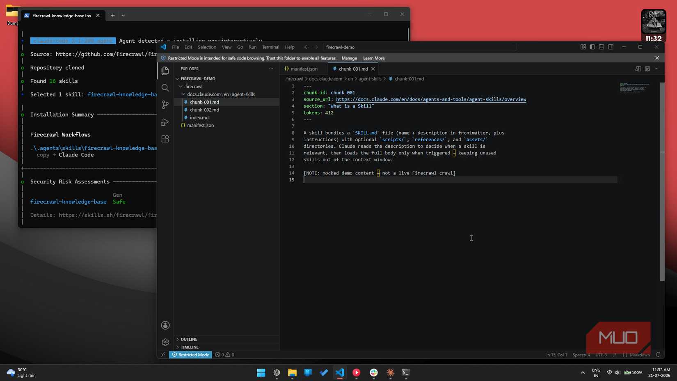Open the remote window indicator in status bar
Viewport: 677px width, 381px height.
(x=163, y=355)
